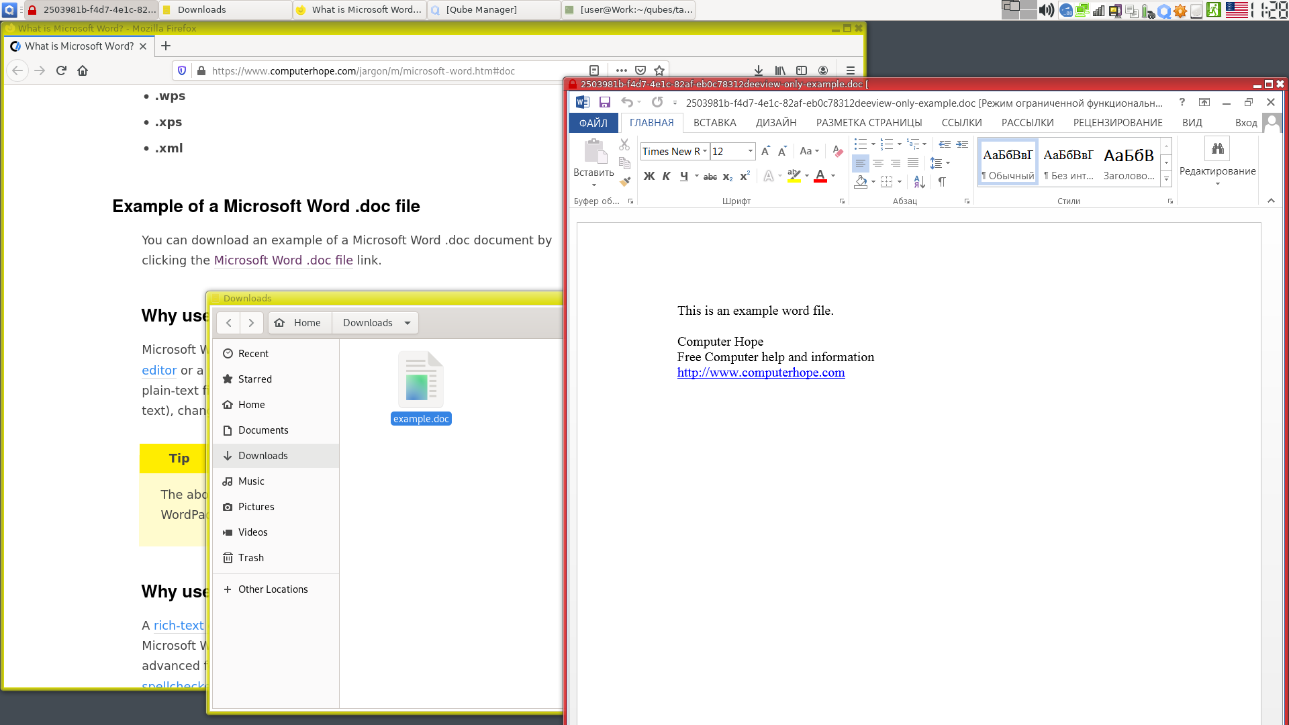Open the font size 12 dropdown

[x=750, y=151]
